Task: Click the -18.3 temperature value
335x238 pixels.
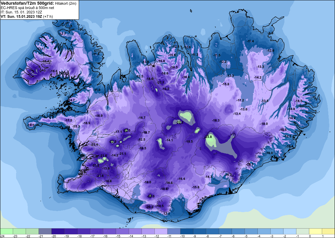Action: coord(216,121)
